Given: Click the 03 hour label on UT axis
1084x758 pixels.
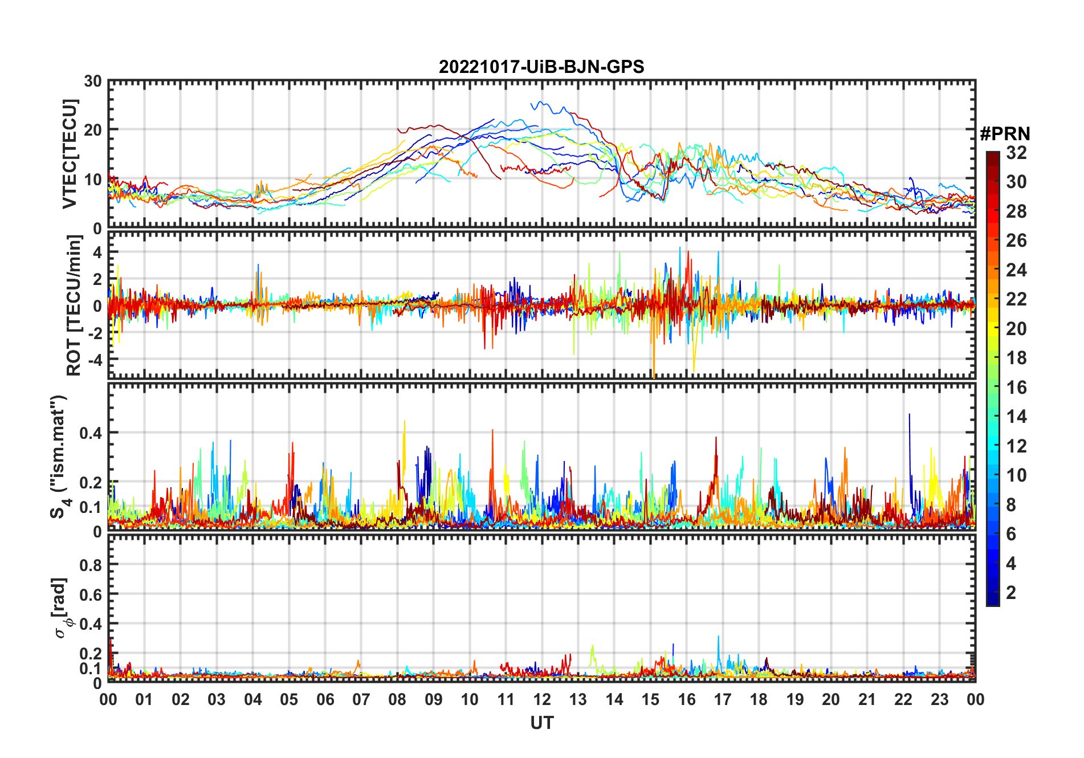Looking at the screenshot, I should [x=217, y=700].
